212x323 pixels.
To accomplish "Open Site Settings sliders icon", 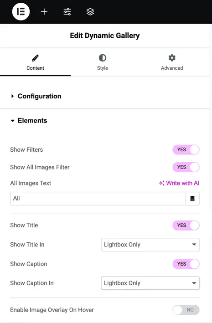I will tap(67, 12).
